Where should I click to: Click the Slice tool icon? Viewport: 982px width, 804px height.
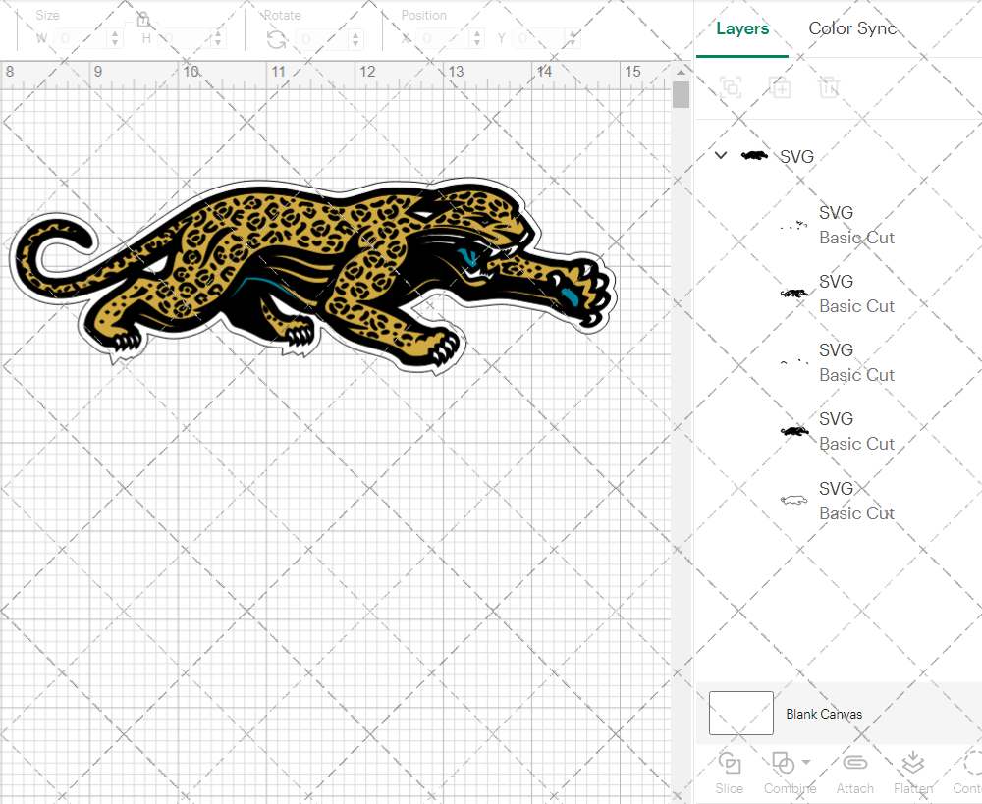[730, 764]
